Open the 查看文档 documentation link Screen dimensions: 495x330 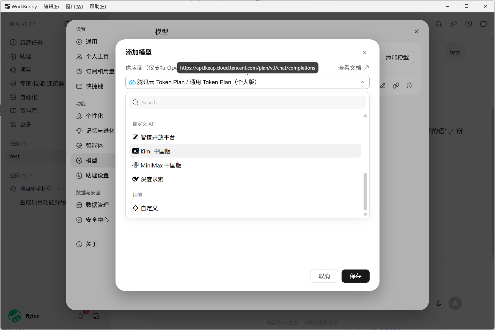click(x=354, y=68)
